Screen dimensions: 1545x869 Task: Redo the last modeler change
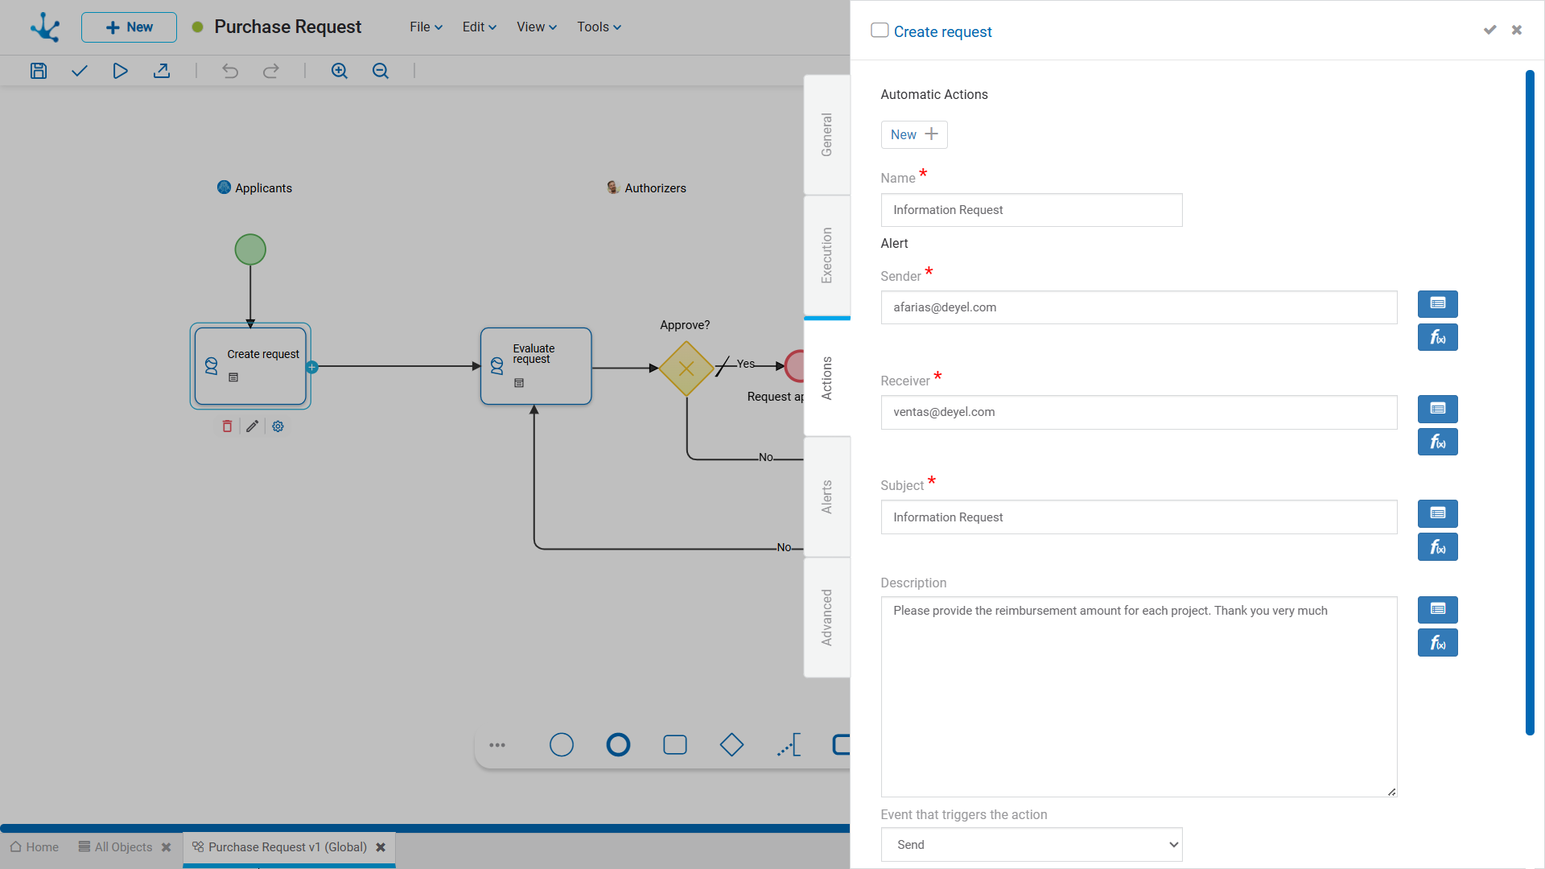coord(271,71)
